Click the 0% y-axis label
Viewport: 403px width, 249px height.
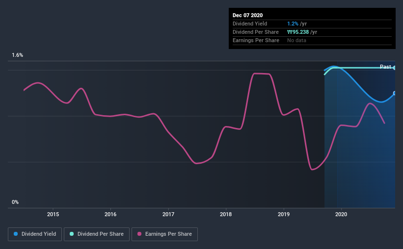(15, 202)
